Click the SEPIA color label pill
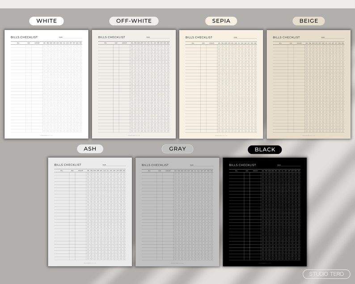355x284 pixels. click(x=221, y=21)
